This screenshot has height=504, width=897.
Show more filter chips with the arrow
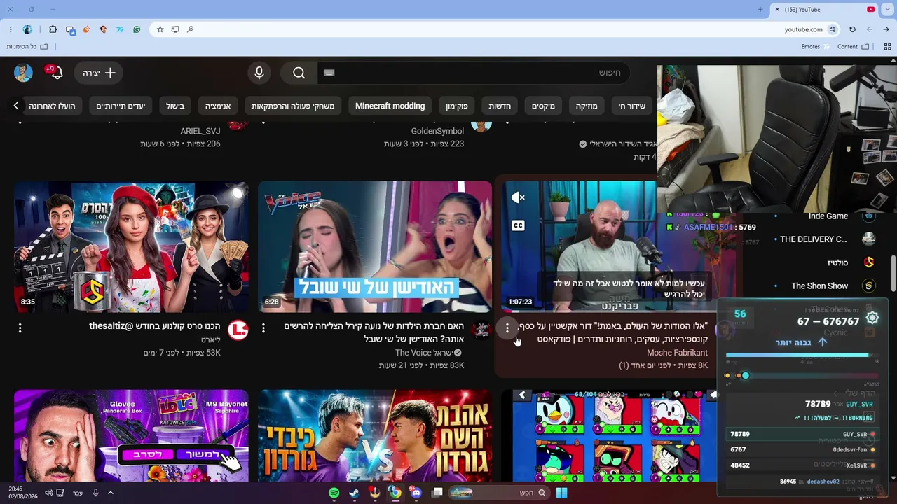16,106
